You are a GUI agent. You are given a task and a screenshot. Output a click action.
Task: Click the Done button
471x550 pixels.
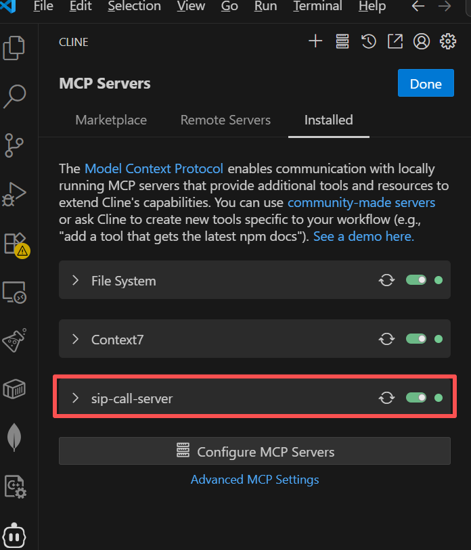(426, 83)
